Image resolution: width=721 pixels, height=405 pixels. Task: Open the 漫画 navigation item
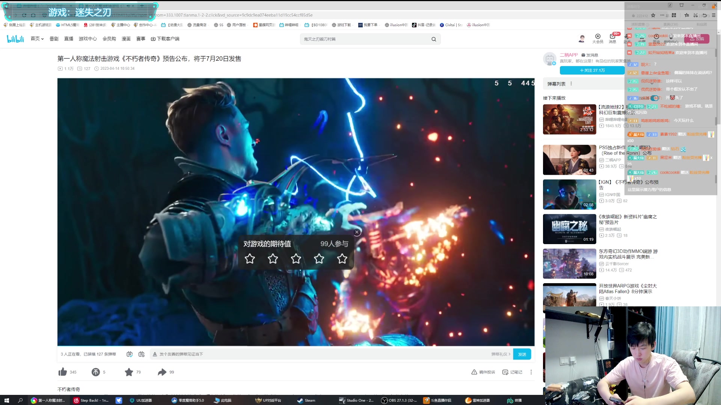pos(126,39)
